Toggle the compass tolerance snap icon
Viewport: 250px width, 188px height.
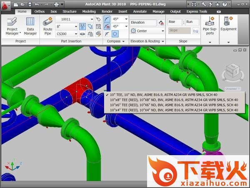pos(107,27)
